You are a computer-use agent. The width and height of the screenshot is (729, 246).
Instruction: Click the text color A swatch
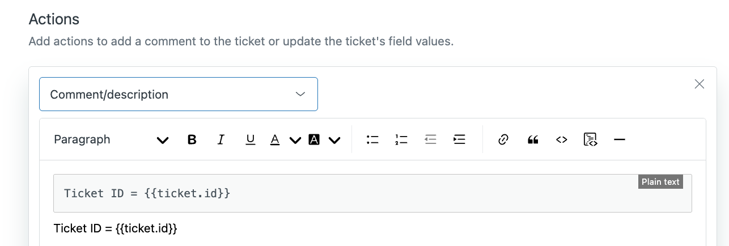275,139
